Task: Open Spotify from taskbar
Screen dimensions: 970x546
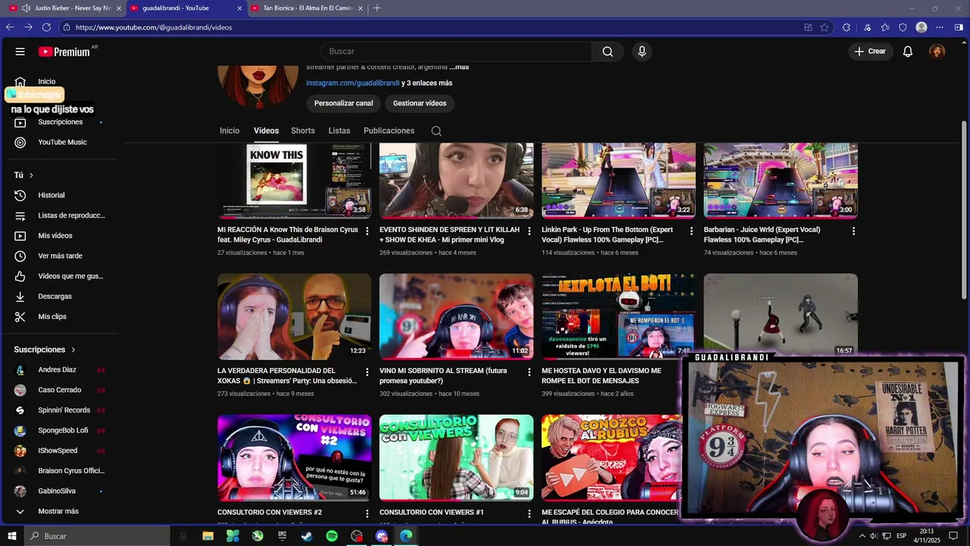Action: [x=332, y=536]
